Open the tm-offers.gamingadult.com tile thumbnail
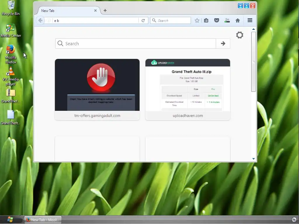299x224 pixels. coord(97,85)
